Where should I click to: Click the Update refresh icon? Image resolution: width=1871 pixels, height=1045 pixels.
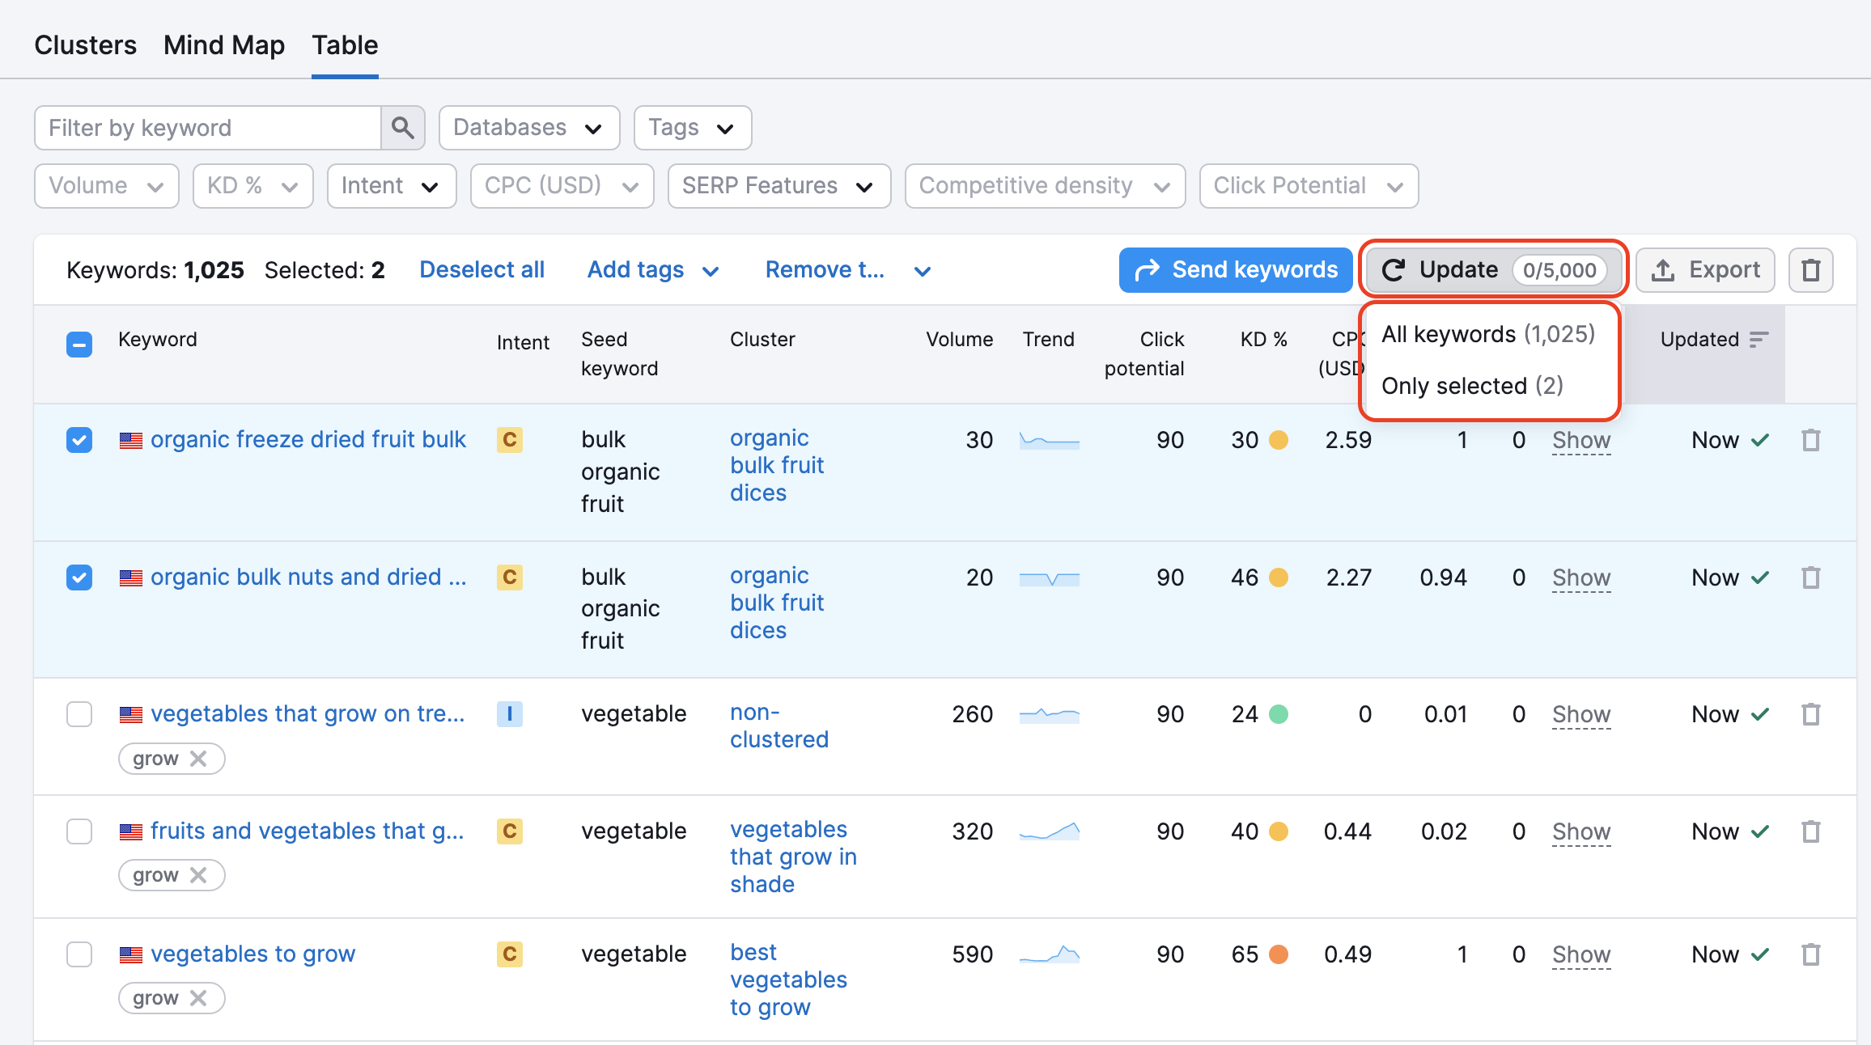pos(1393,269)
